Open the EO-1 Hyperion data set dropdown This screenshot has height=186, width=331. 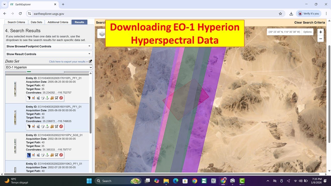click(49, 67)
